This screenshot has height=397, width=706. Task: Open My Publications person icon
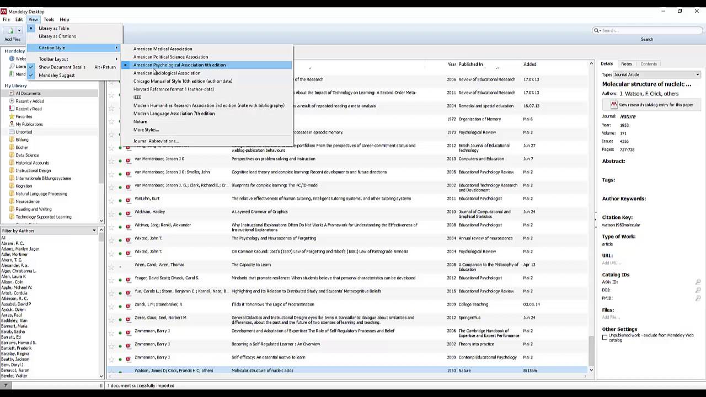[12, 125]
